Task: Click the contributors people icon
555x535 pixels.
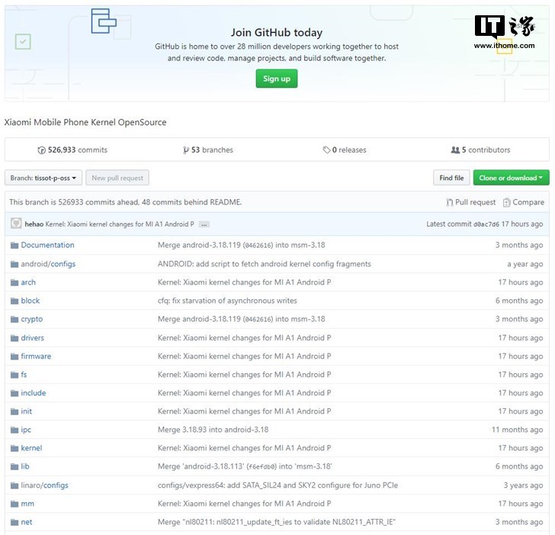Action: (455, 150)
